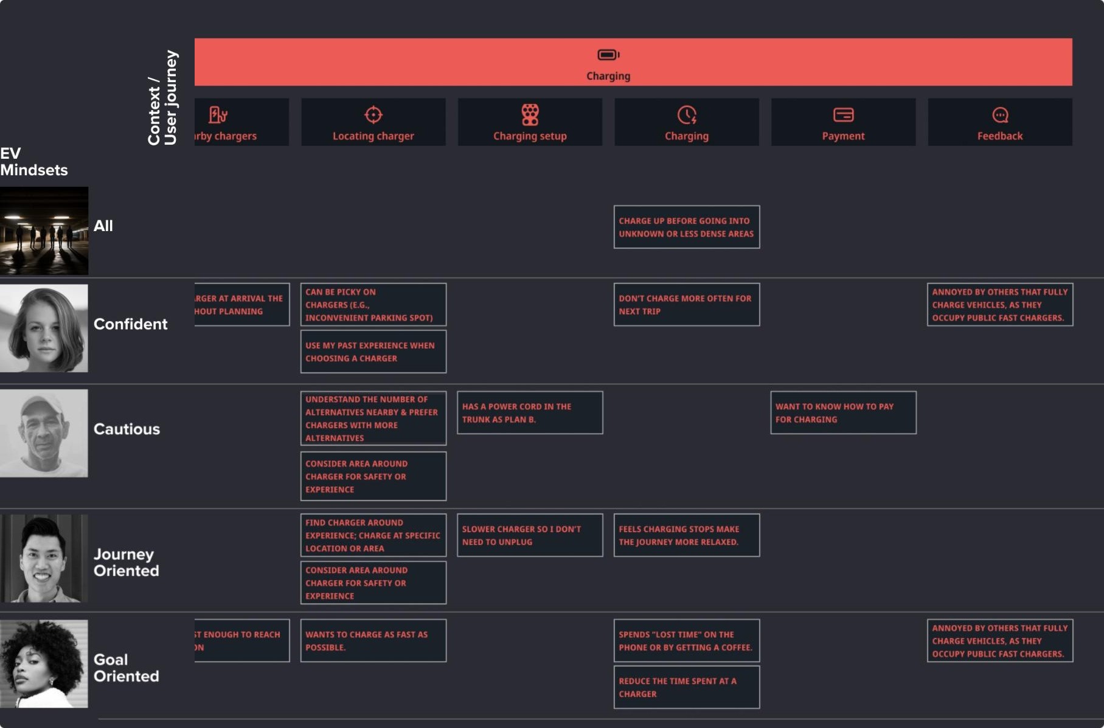Select the 'Has a power cord' card
Viewport: 1104px width, 728px height.
pos(530,412)
